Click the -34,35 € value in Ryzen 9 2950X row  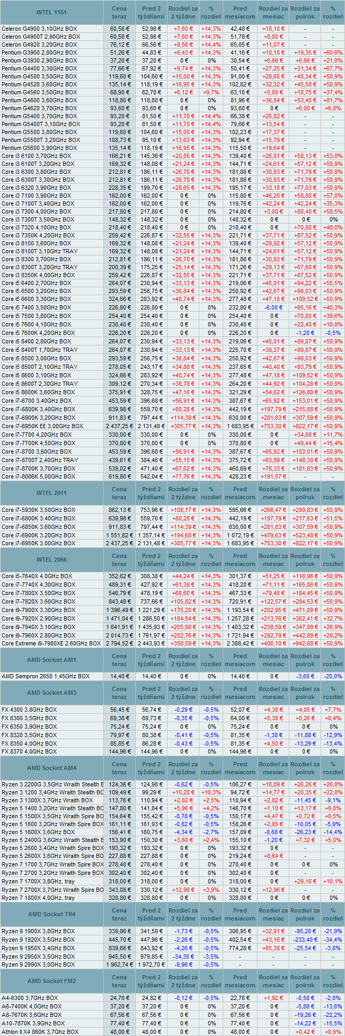(x=183, y=957)
